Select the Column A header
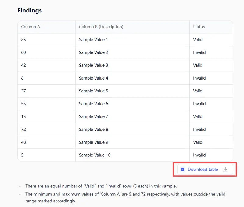Viewport: 244px width, 207px height. click(30, 27)
